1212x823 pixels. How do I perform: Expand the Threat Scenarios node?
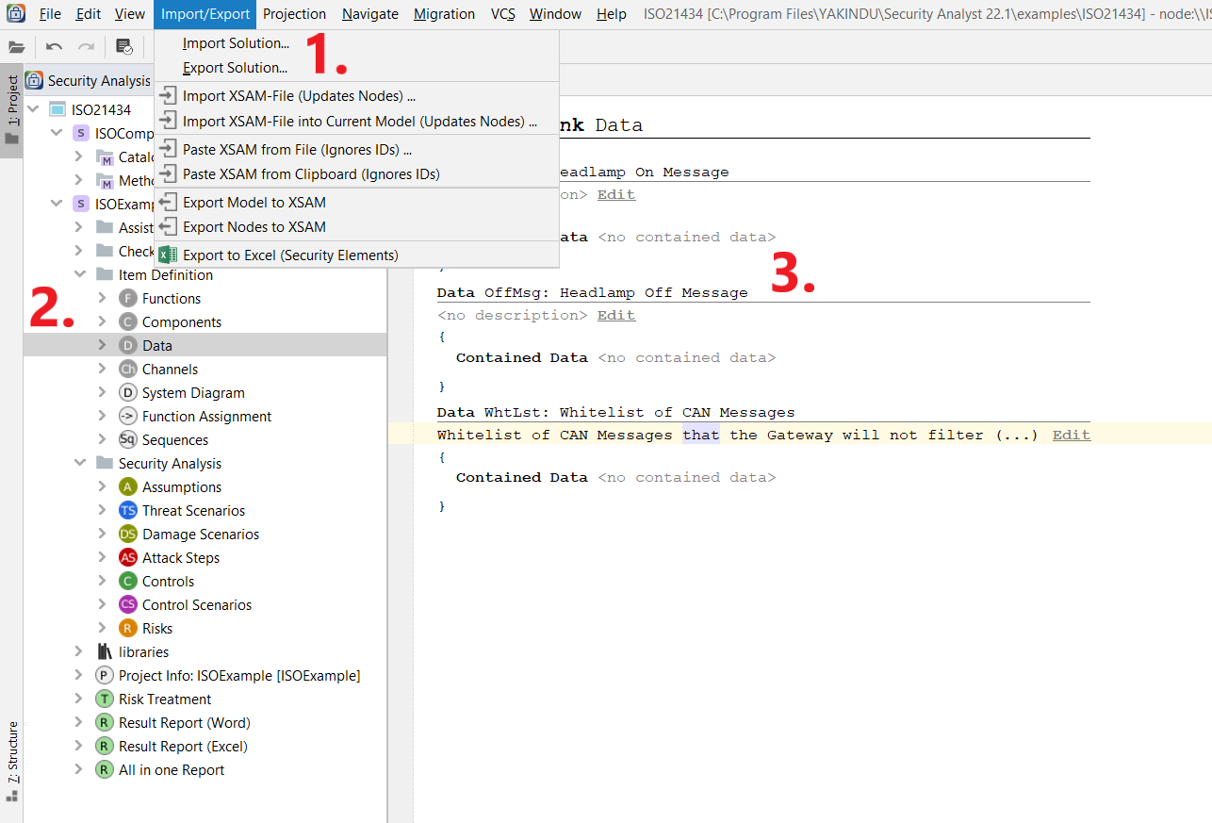click(103, 510)
